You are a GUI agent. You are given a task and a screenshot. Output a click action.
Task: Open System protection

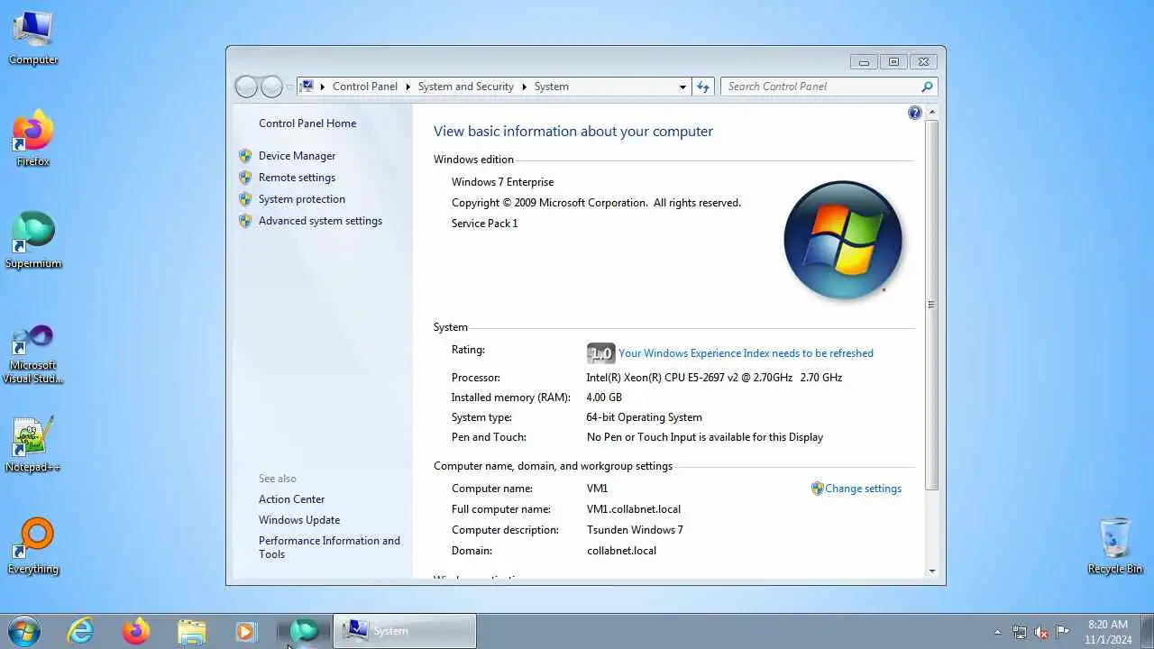click(302, 199)
